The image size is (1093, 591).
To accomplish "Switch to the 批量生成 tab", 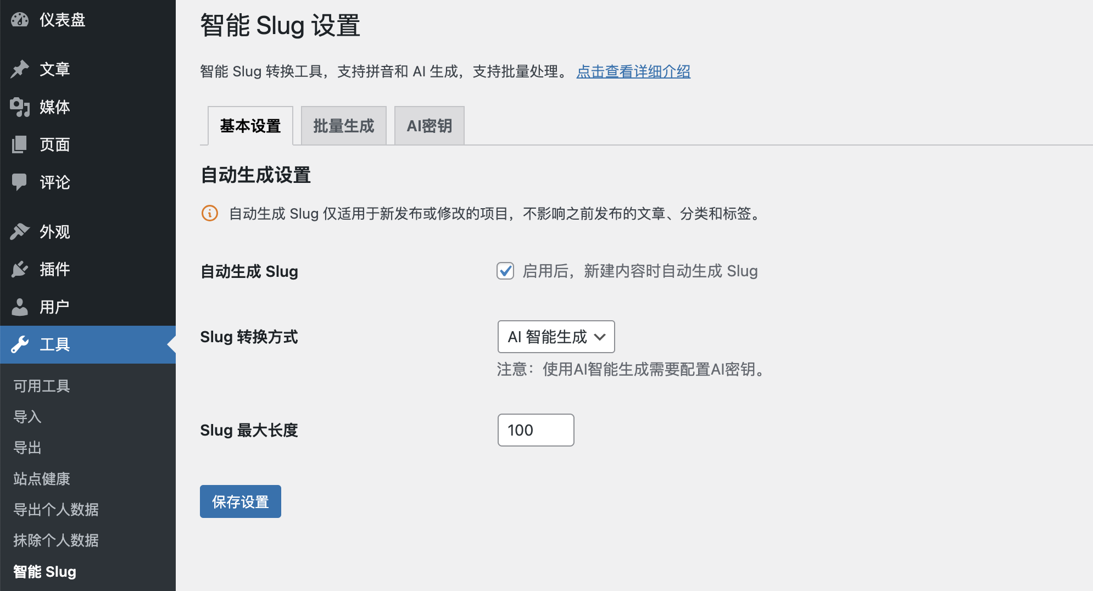I will [343, 125].
